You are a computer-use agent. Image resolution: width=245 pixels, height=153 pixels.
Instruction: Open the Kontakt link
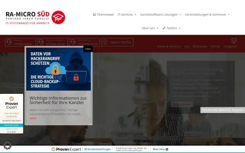point(215,47)
